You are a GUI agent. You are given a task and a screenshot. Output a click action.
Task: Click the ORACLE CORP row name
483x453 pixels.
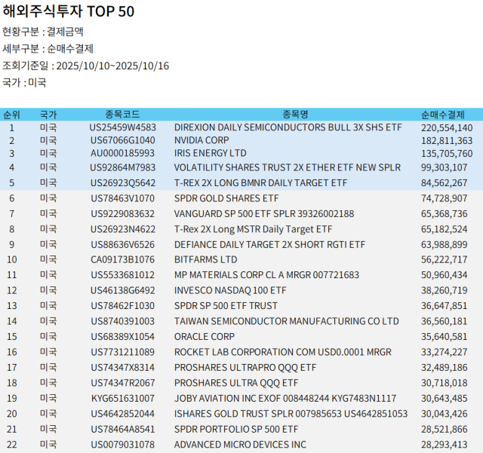(x=204, y=336)
